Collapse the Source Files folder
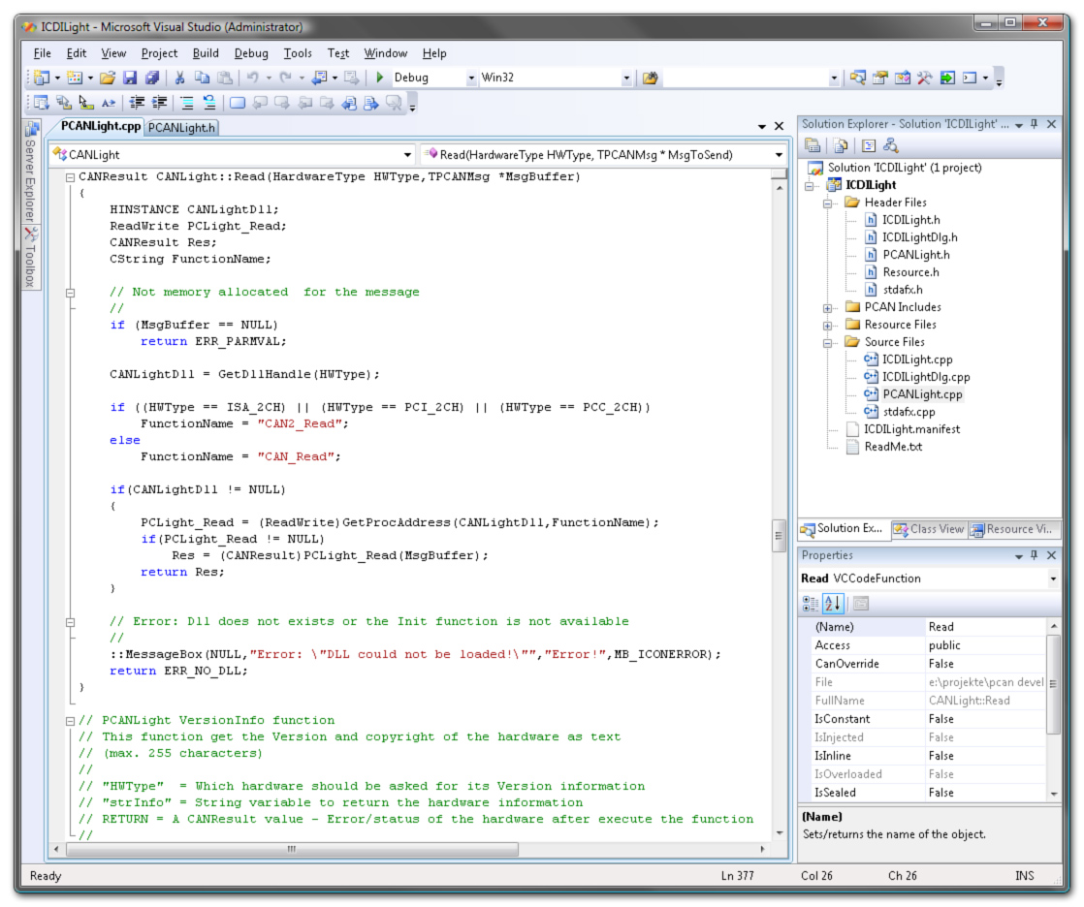 click(x=827, y=343)
